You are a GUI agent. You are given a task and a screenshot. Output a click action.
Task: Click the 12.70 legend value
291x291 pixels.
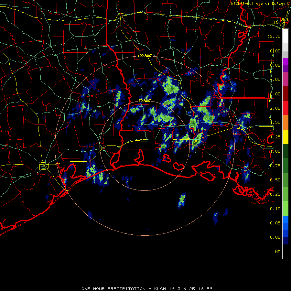[274, 36]
